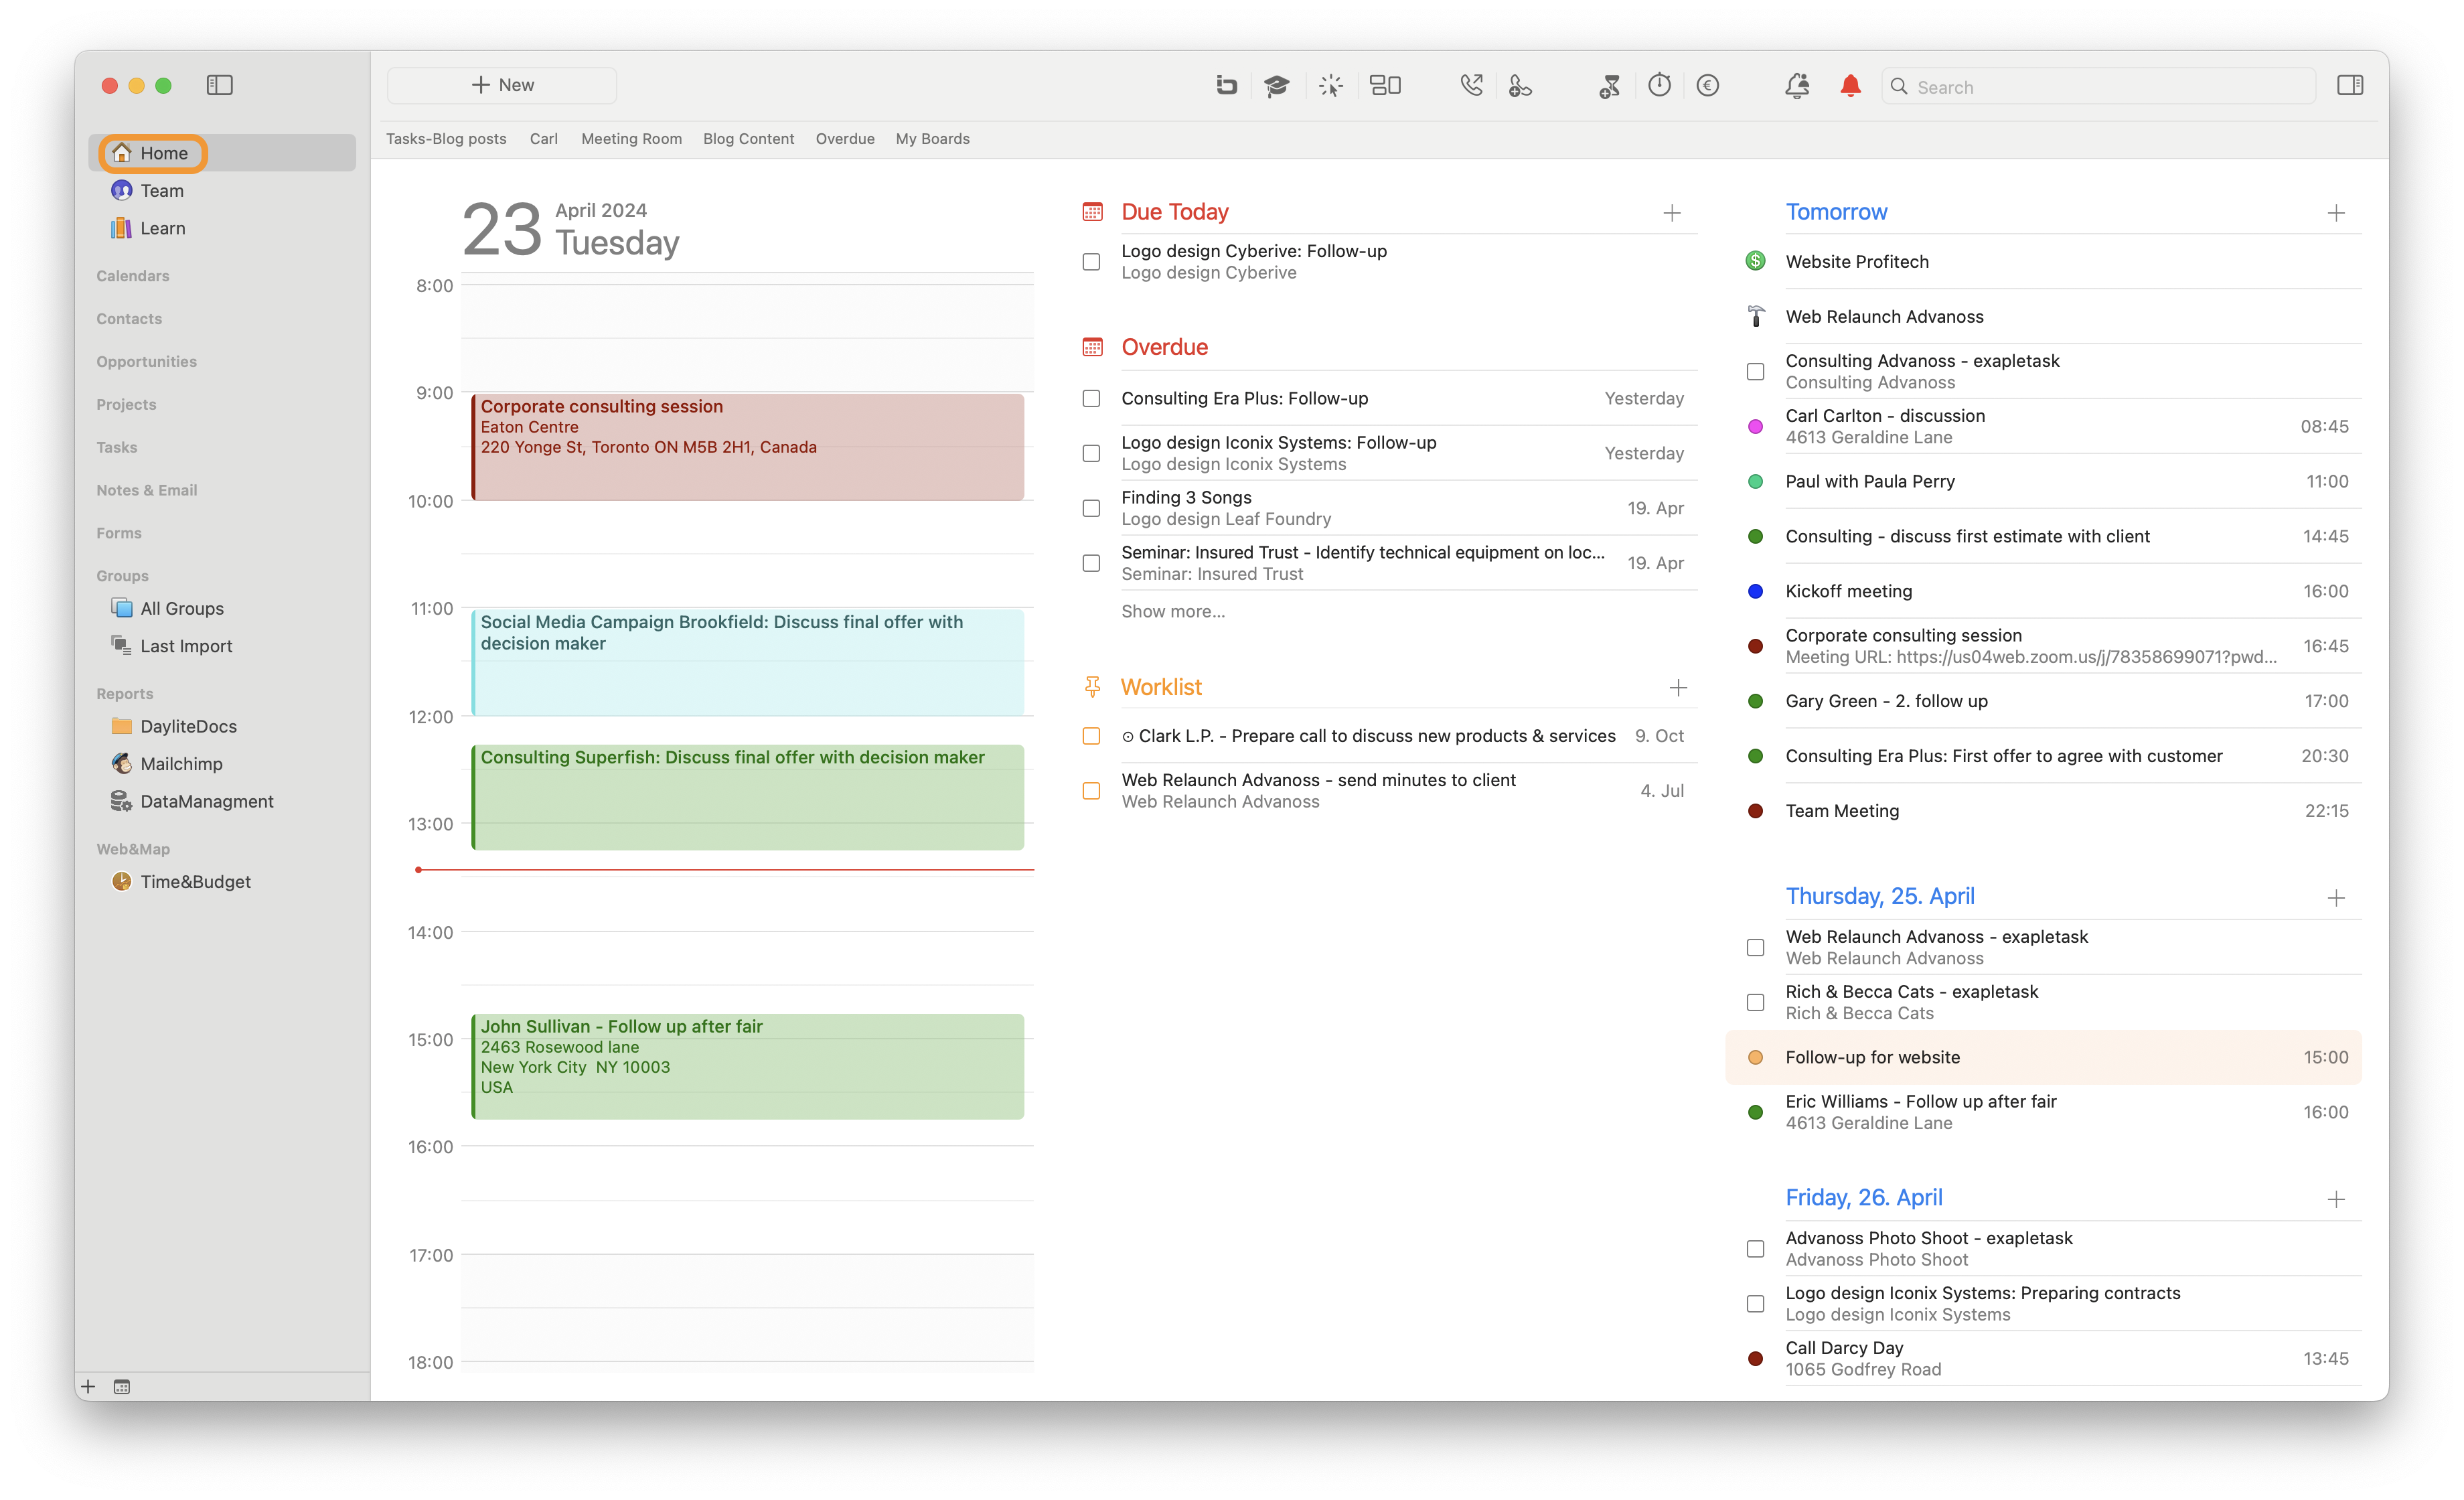The height and width of the screenshot is (1500, 2464).
Task: Click the euro coin icon
Action: 1708,86
